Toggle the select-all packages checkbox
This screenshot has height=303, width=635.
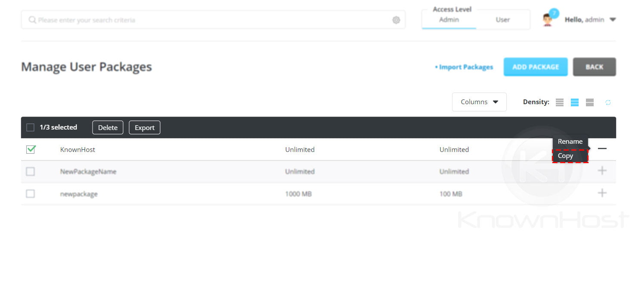(30, 127)
